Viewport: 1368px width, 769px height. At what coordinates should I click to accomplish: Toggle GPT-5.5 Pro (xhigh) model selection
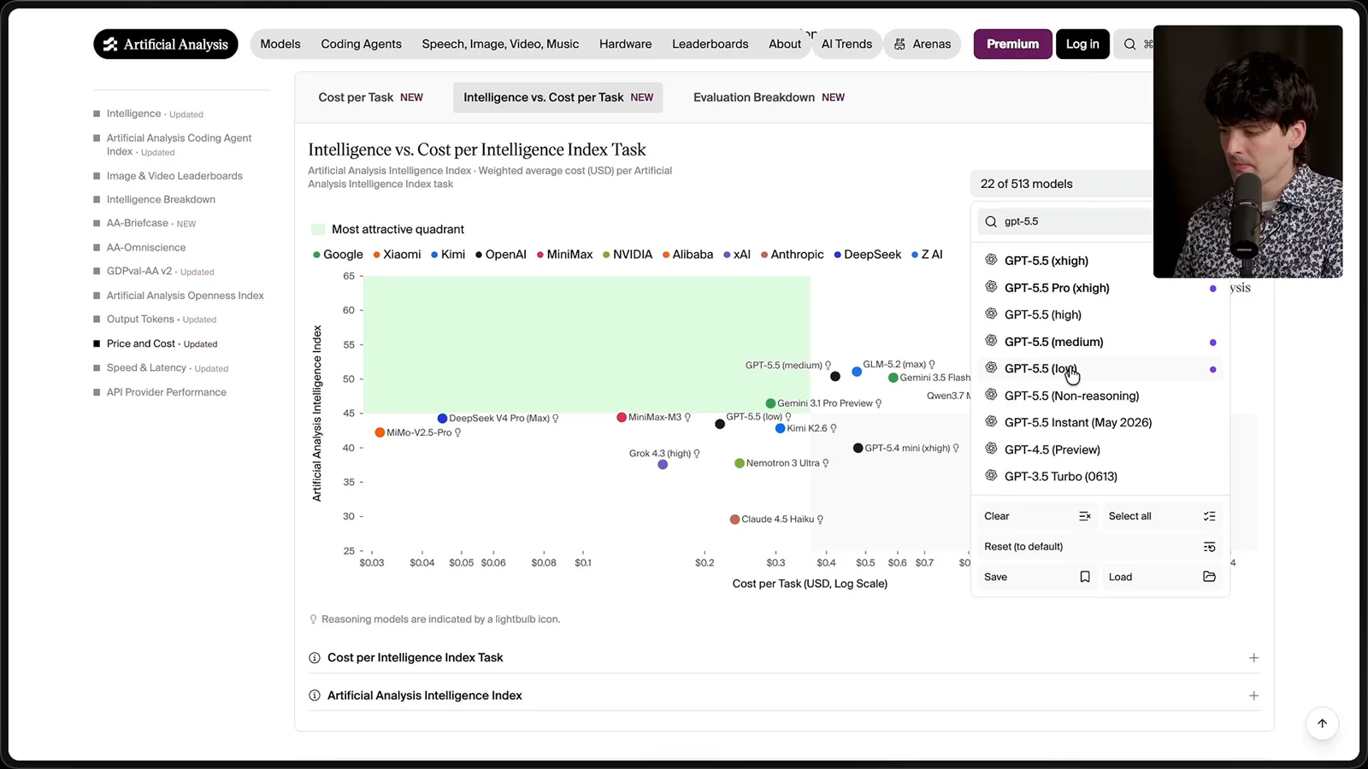point(1100,288)
